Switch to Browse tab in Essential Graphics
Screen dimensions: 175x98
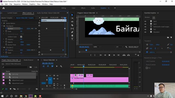click(147, 17)
